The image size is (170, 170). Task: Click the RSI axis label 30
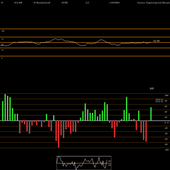pos(2,50)
